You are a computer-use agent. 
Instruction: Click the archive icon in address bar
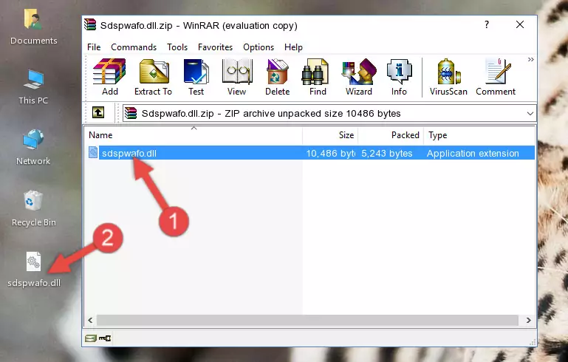pos(131,114)
